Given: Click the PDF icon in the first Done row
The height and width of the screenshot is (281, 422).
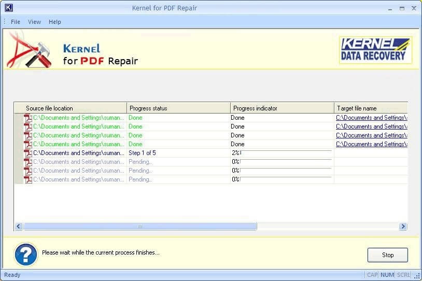Looking at the screenshot, I should (x=28, y=118).
